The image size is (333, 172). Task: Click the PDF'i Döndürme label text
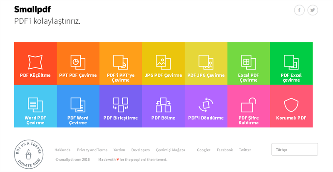[x=206, y=118]
